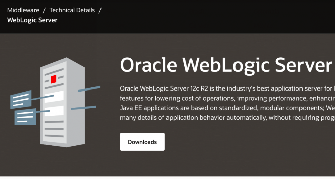Select the lower blue document card icon

tap(25, 116)
